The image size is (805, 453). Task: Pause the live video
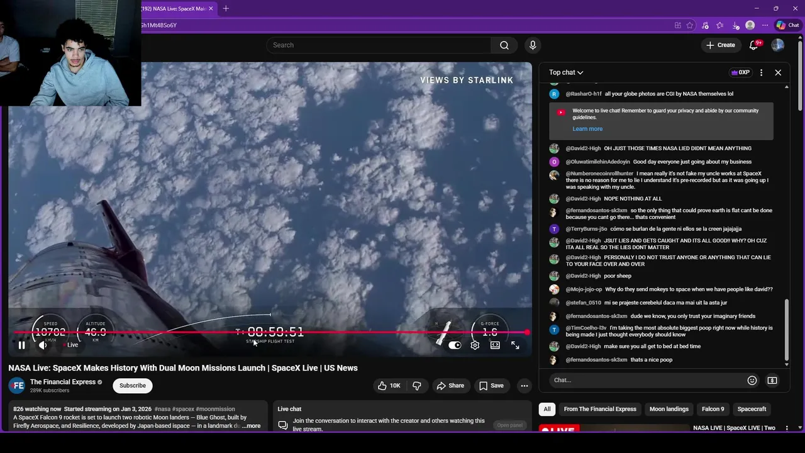(x=21, y=345)
